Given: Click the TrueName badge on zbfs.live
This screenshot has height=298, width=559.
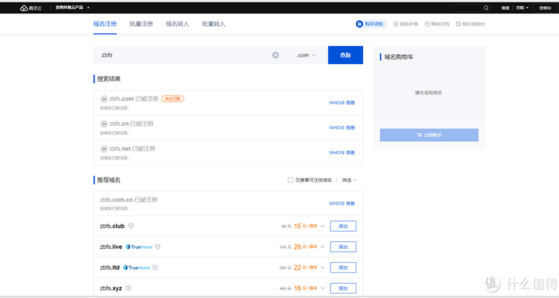Looking at the screenshot, I should click(139, 247).
